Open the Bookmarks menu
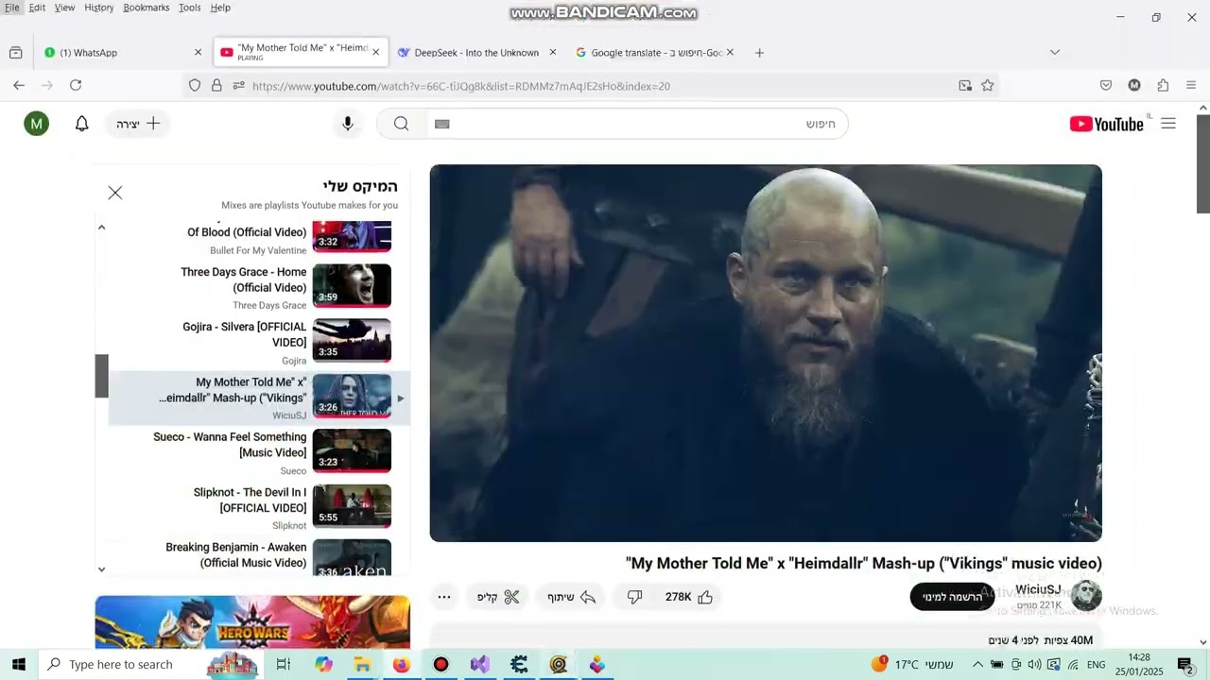This screenshot has height=680, width=1210. (147, 8)
